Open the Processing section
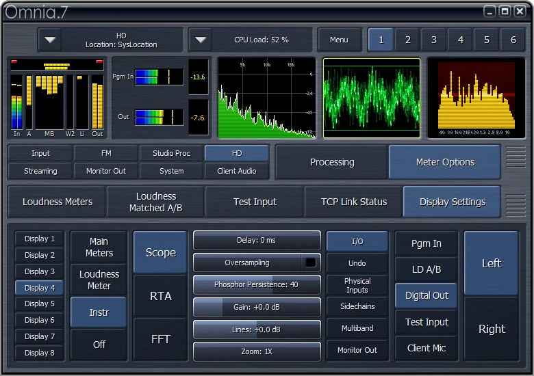Viewport: 534px width, 376px height. pos(332,162)
